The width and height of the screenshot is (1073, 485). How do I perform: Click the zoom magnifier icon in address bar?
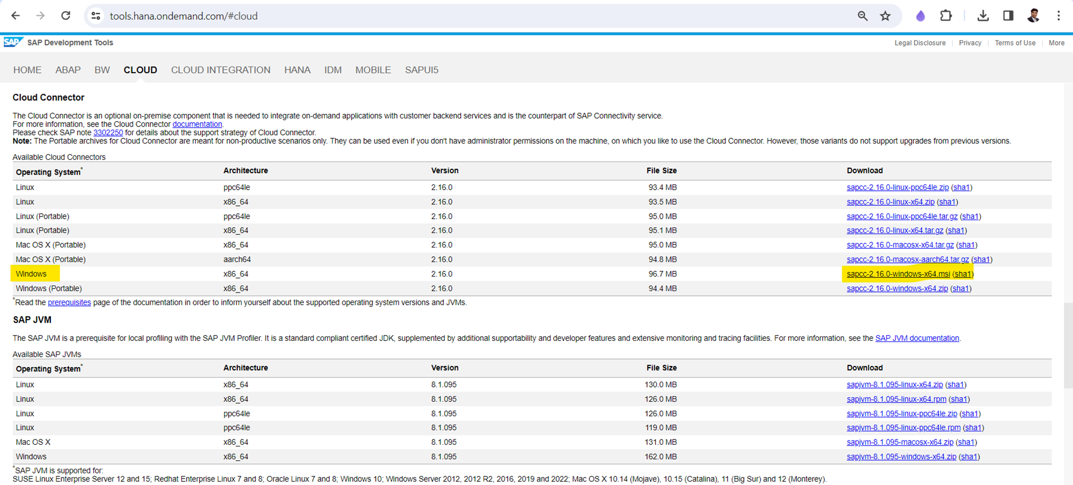click(x=862, y=16)
